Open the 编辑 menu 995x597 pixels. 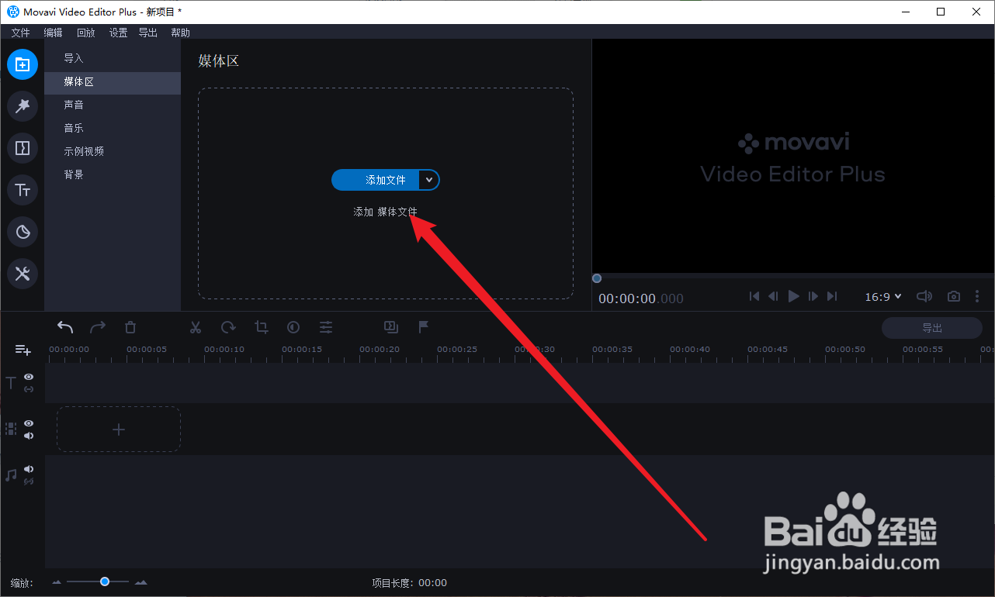coord(53,33)
